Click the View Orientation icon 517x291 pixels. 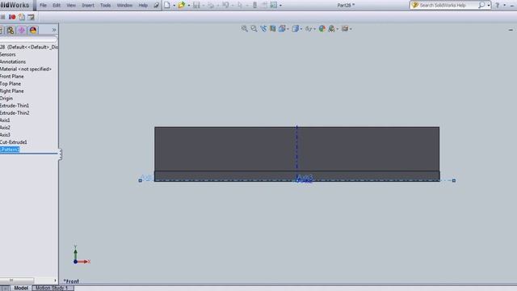point(282,29)
